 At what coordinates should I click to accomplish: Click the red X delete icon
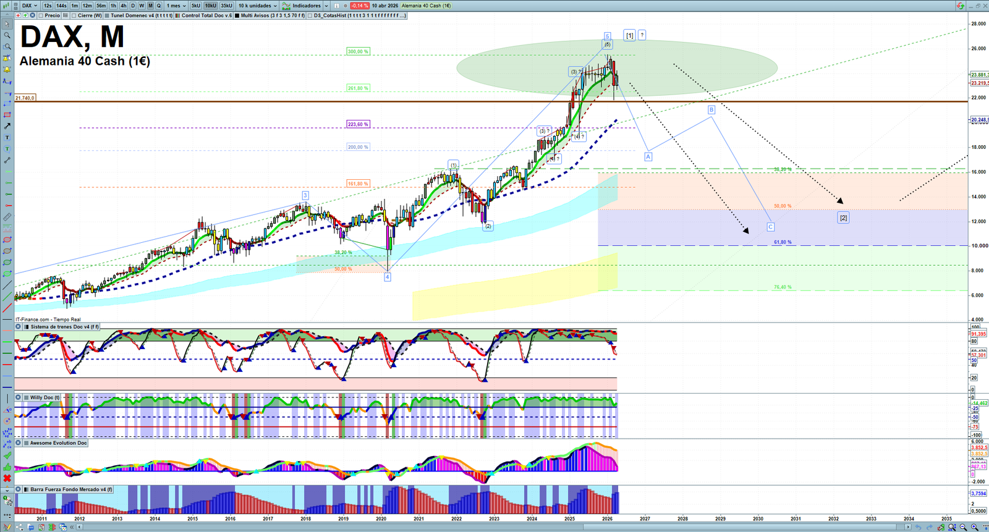pyautogui.click(x=7, y=478)
